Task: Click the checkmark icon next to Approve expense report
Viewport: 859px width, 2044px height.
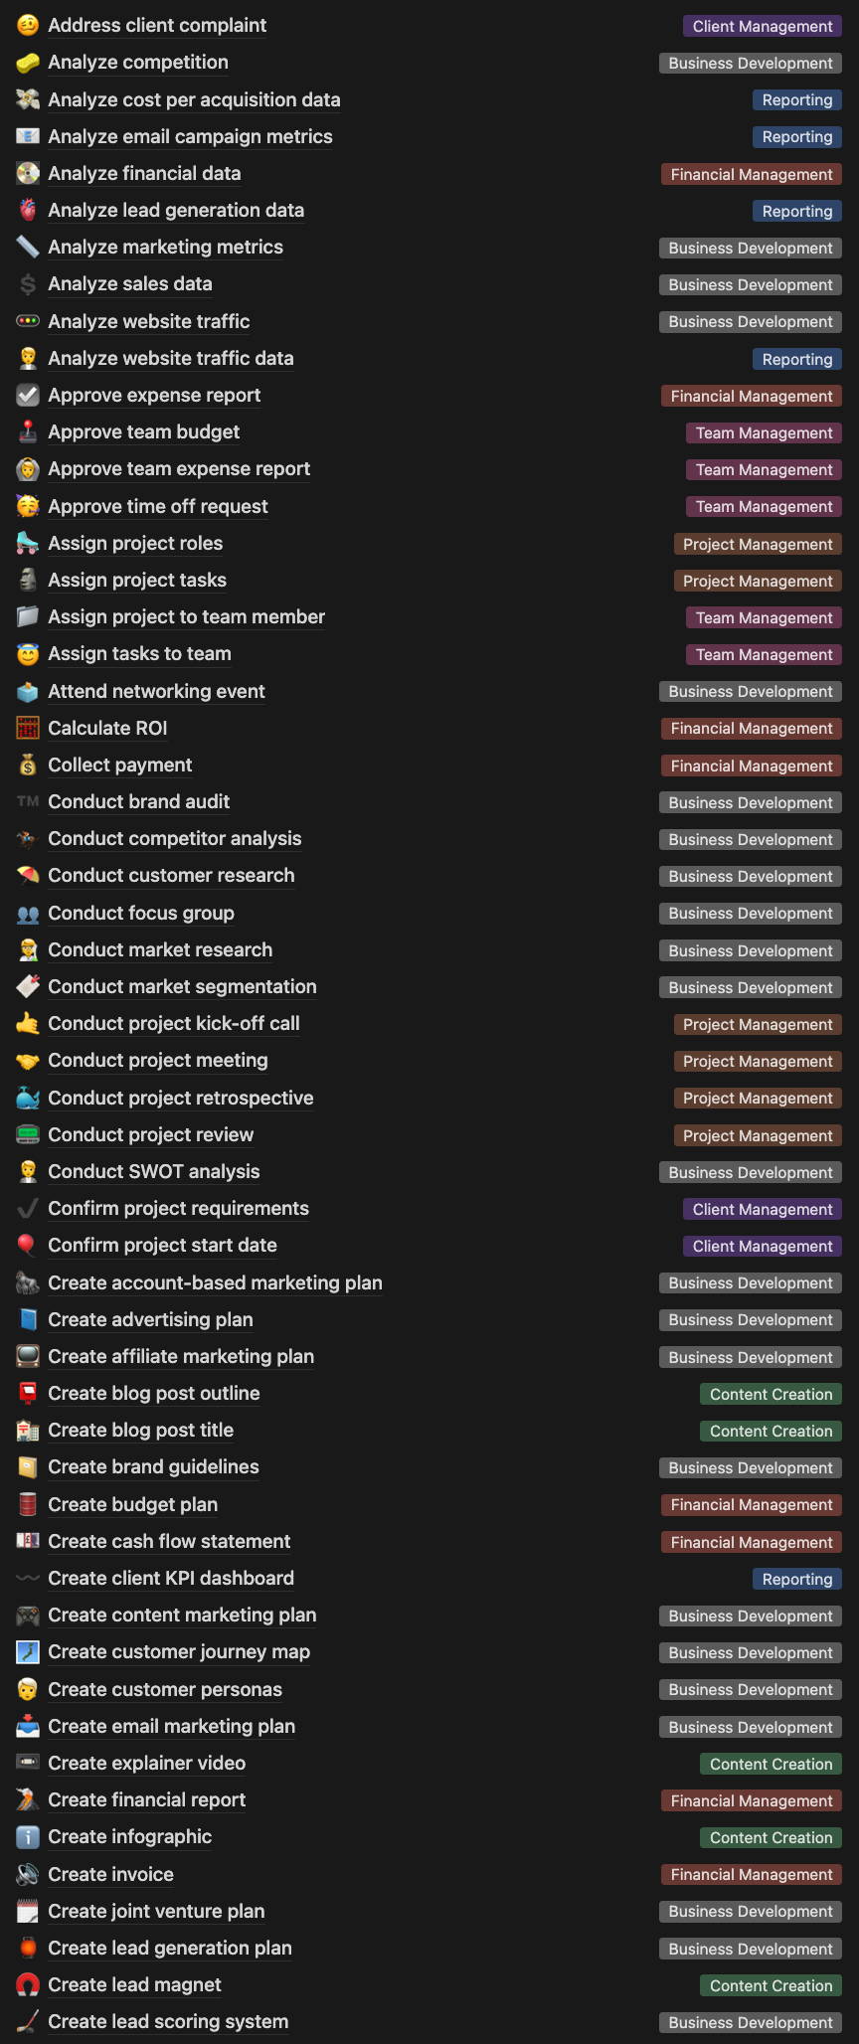Action: point(28,396)
